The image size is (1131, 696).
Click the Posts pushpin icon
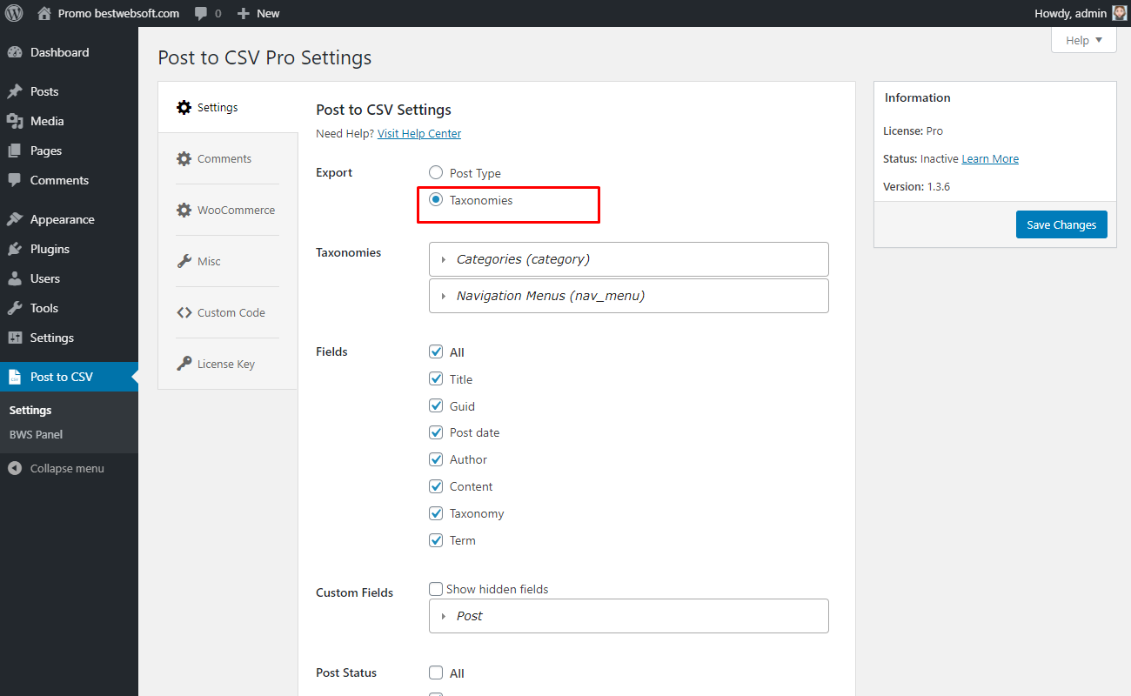(x=15, y=91)
